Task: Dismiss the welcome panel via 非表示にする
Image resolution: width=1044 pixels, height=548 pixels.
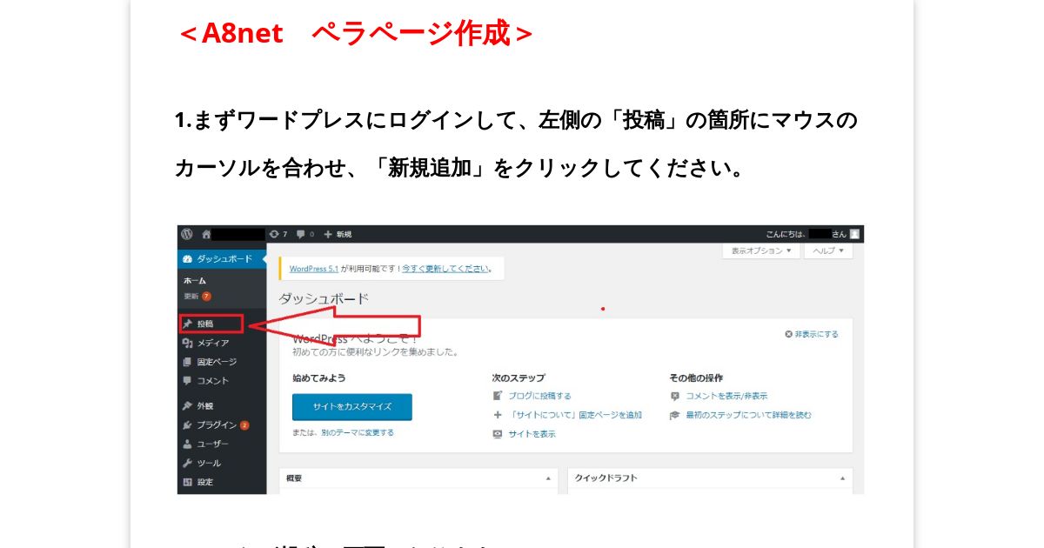Action: click(x=811, y=334)
